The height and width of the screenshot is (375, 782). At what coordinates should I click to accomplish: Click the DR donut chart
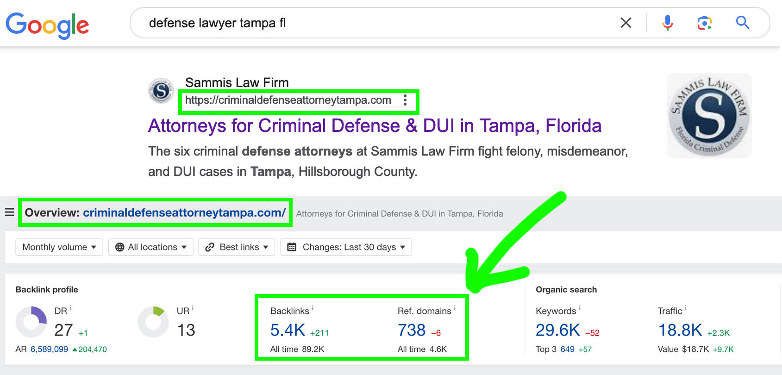[31, 322]
